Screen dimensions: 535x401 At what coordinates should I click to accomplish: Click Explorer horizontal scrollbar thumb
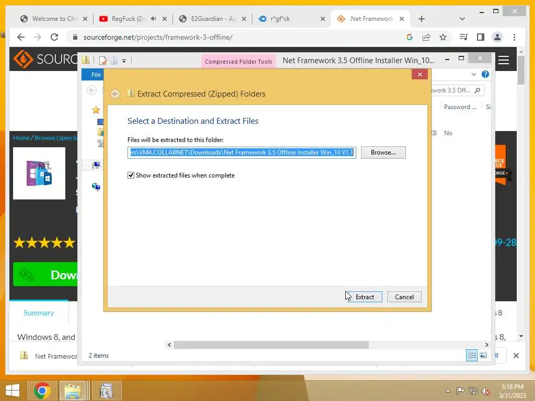pos(271,345)
